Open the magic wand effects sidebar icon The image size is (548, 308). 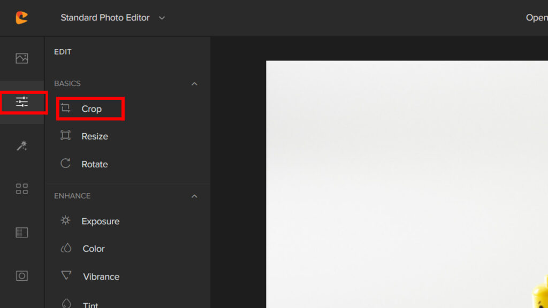(22, 145)
